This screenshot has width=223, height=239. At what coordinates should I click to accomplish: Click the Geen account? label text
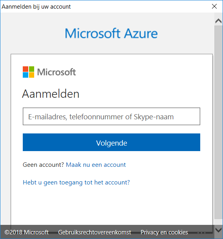point(43,165)
